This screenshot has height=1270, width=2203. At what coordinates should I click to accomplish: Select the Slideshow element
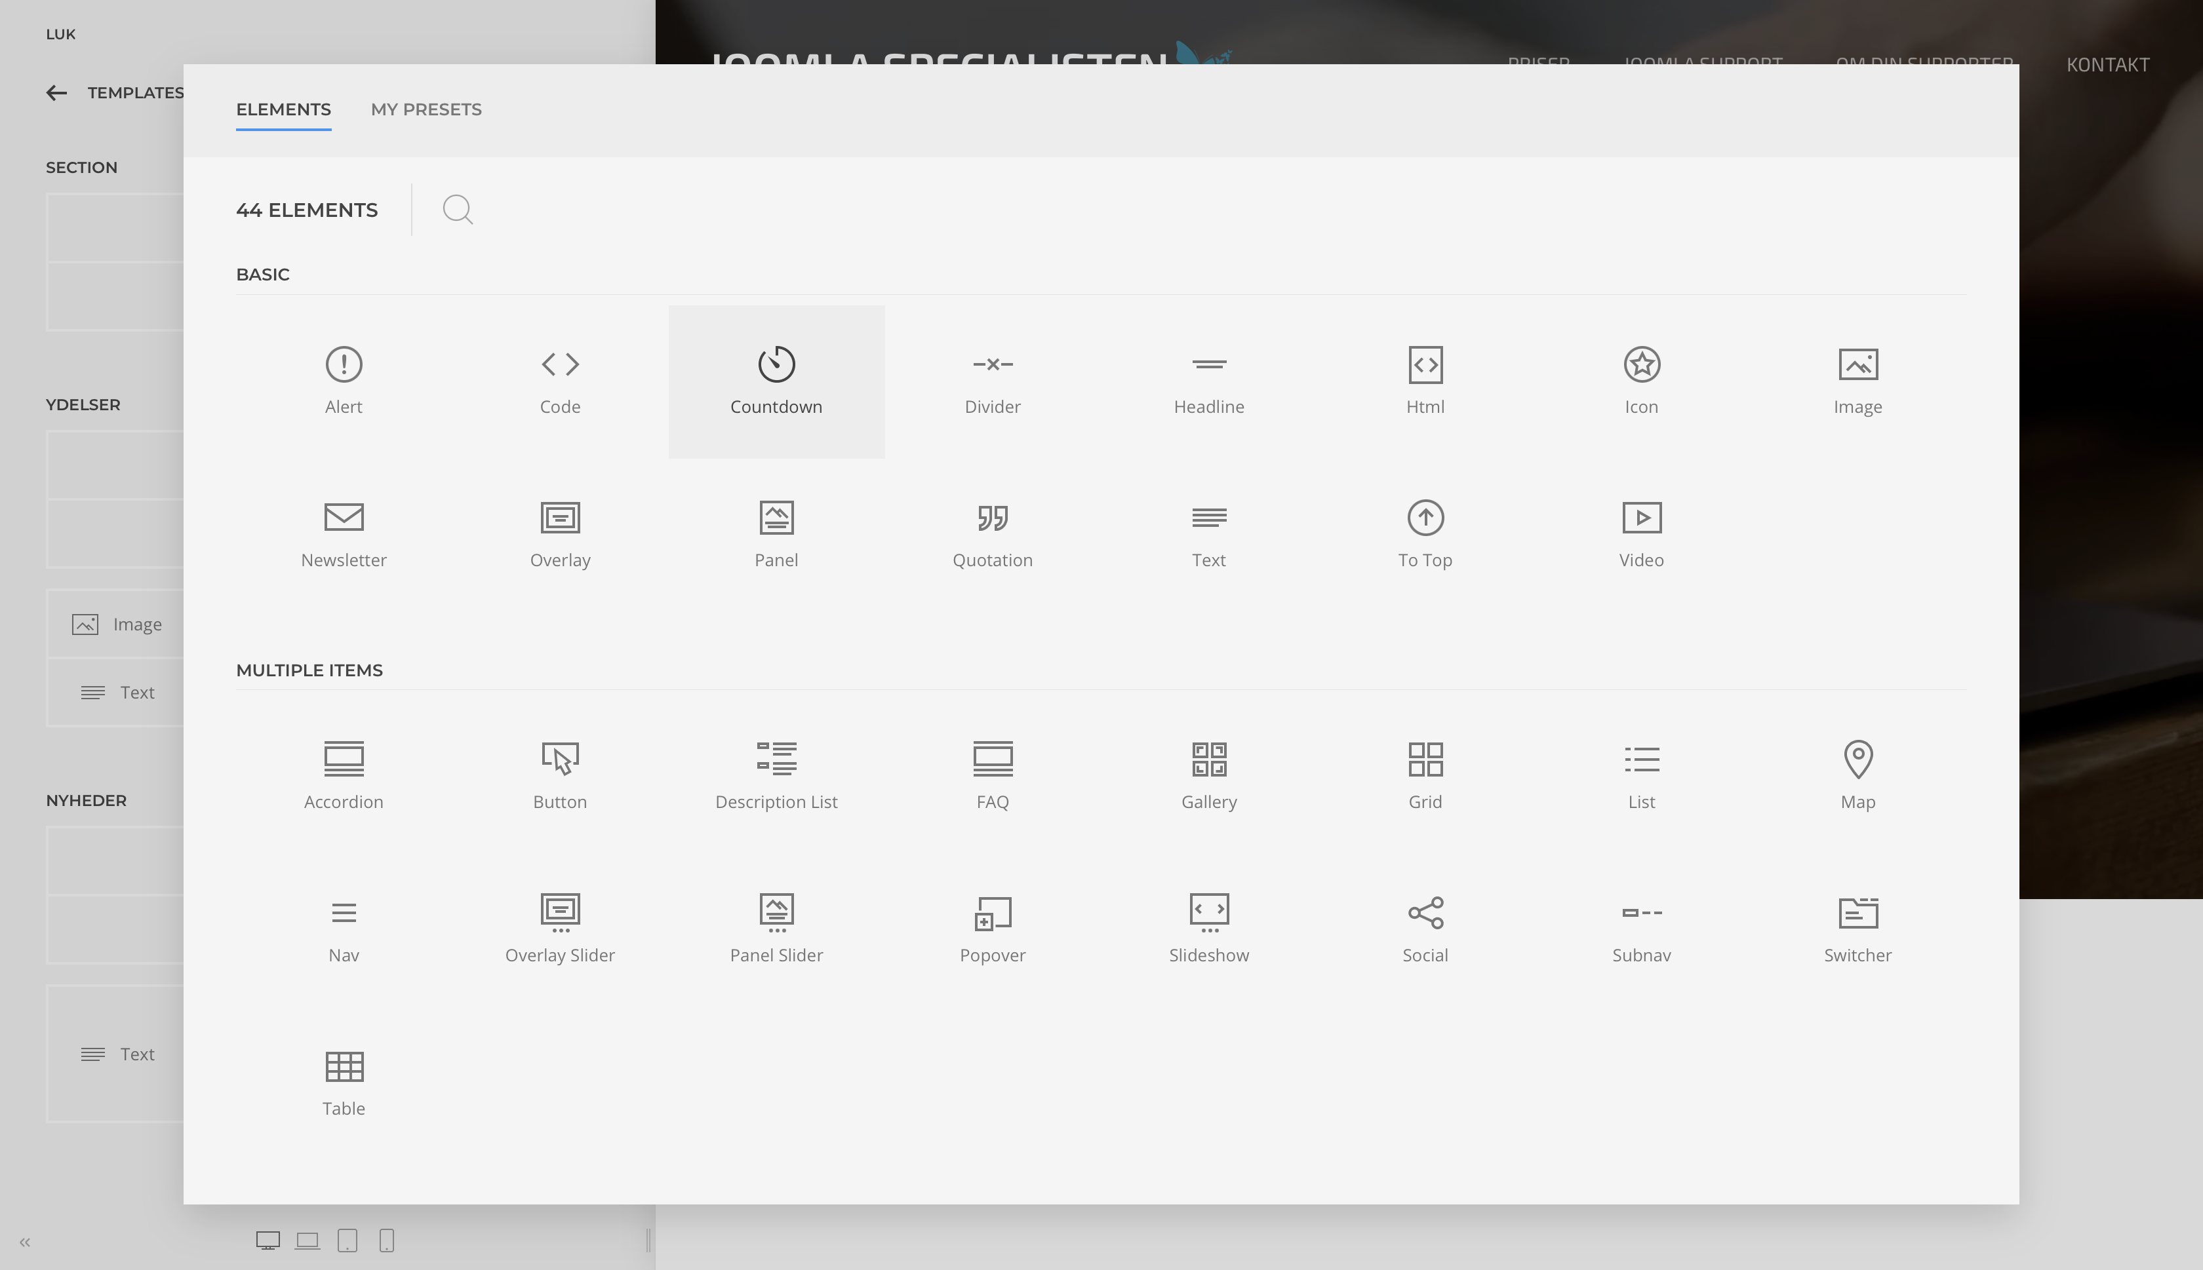pos(1208,930)
